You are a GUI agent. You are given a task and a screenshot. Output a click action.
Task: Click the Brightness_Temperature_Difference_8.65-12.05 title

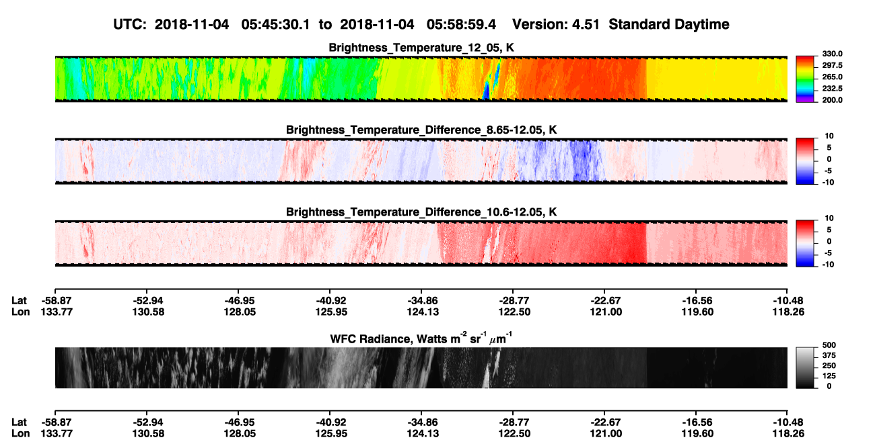(x=421, y=130)
